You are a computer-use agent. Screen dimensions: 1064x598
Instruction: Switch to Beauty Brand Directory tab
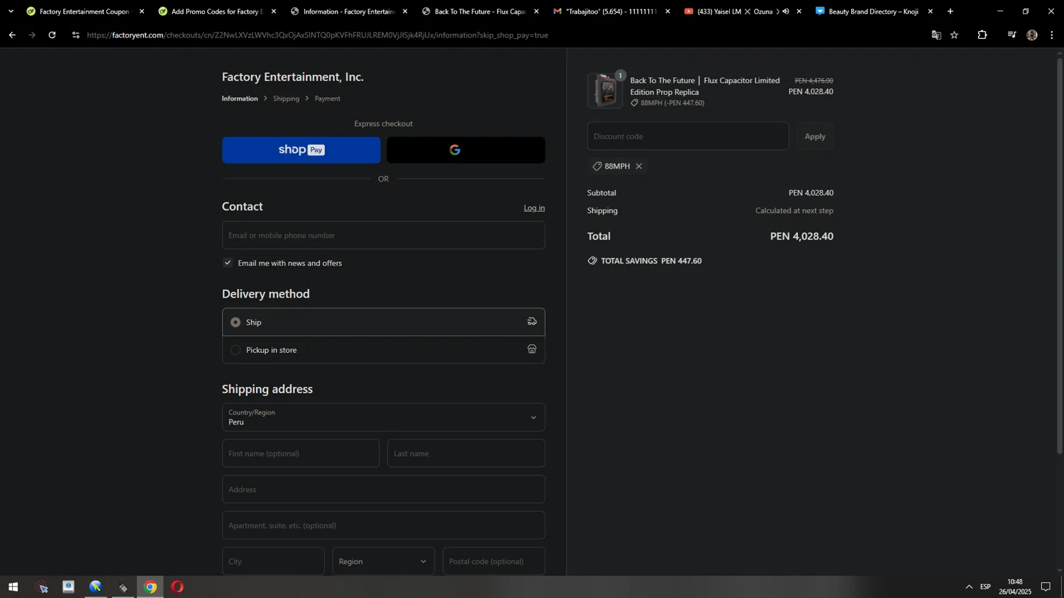872,11
